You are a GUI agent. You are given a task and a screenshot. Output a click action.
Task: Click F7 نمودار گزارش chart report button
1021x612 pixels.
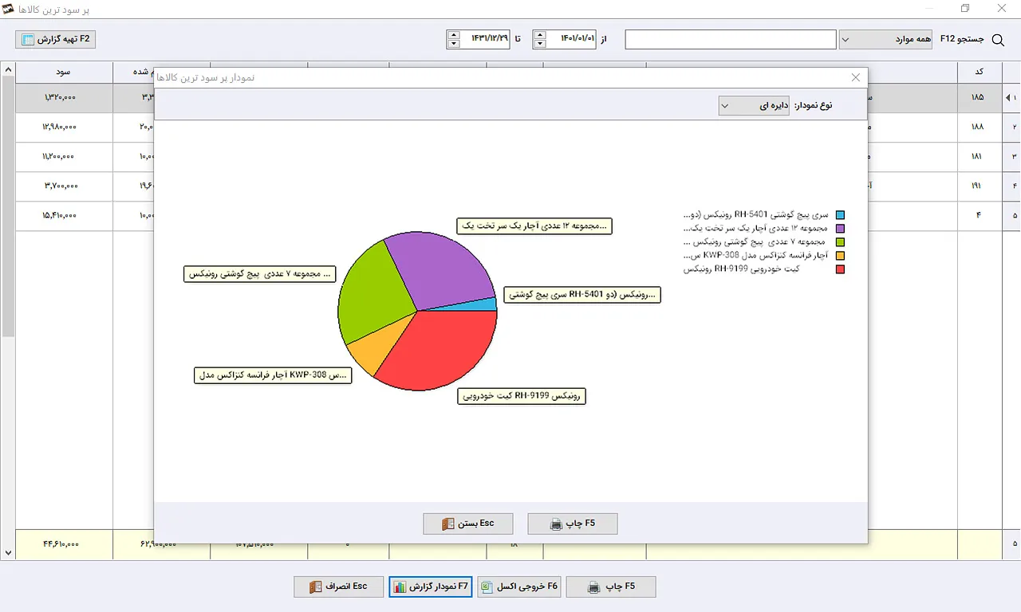(x=431, y=586)
